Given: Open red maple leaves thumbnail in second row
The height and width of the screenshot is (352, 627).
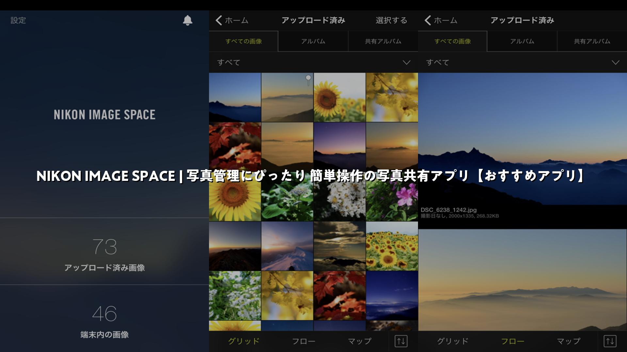Looking at the screenshot, I should [235, 147].
